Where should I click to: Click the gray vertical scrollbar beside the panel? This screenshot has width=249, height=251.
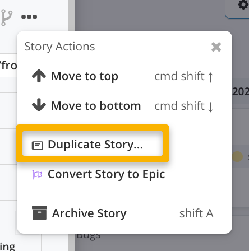pos(71,125)
